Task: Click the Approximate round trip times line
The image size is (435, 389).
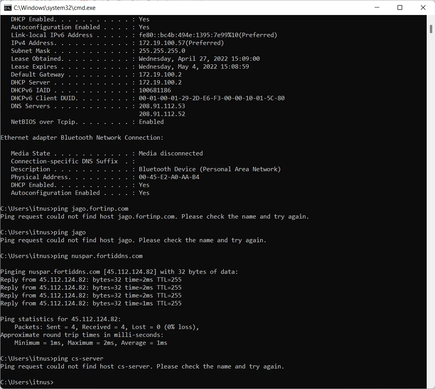Action: click(82, 335)
